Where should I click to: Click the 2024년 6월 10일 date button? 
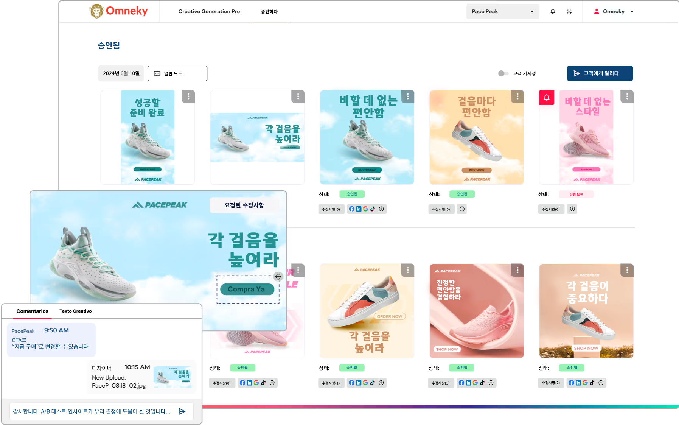(x=121, y=73)
